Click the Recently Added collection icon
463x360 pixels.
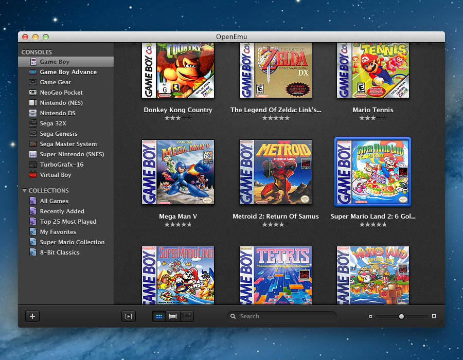click(33, 211)
